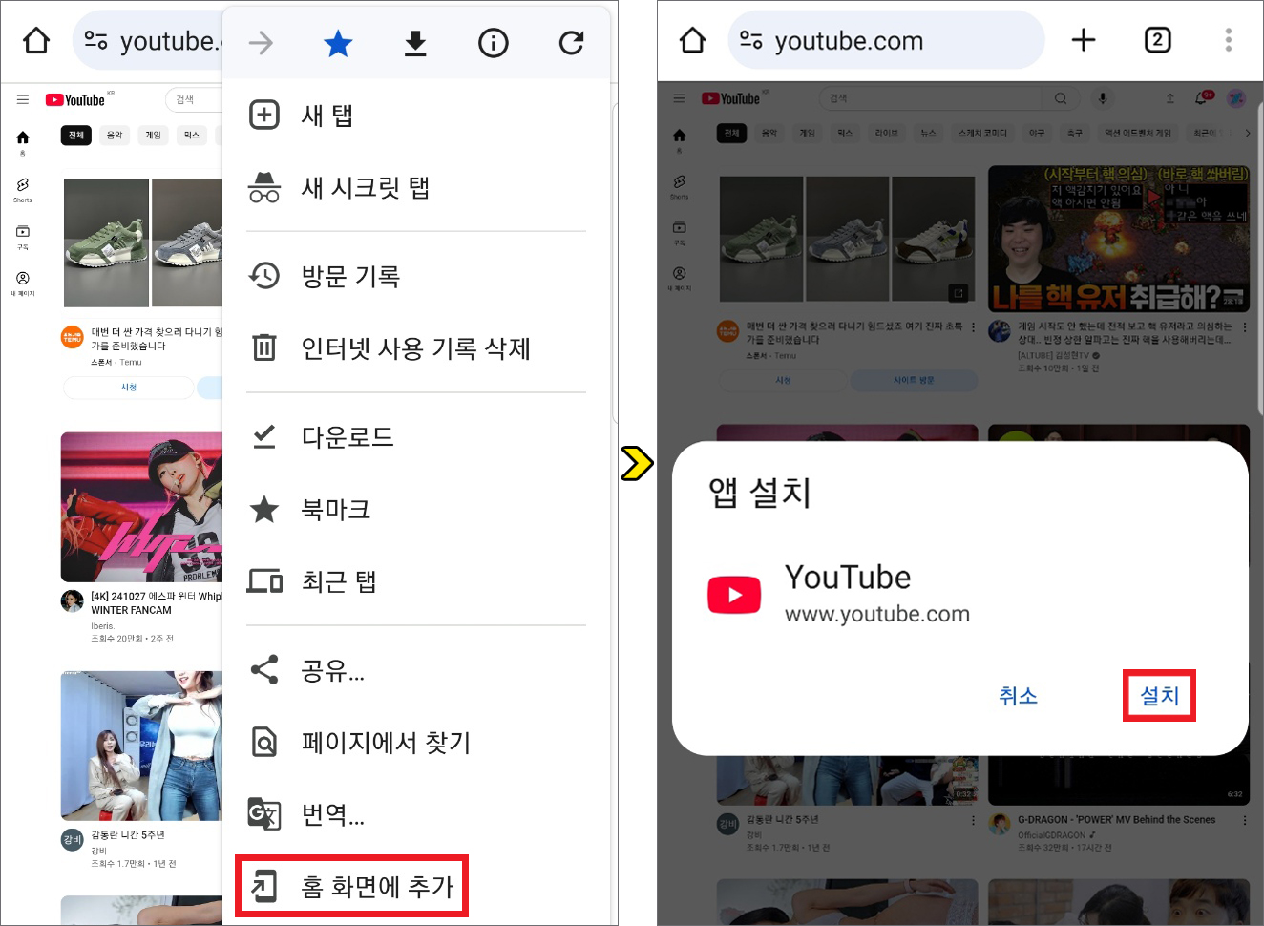The width and height of the screenshot is (1264, 926).
Task: Open 북마크 menu entry
Action: (x=416, y=509)
